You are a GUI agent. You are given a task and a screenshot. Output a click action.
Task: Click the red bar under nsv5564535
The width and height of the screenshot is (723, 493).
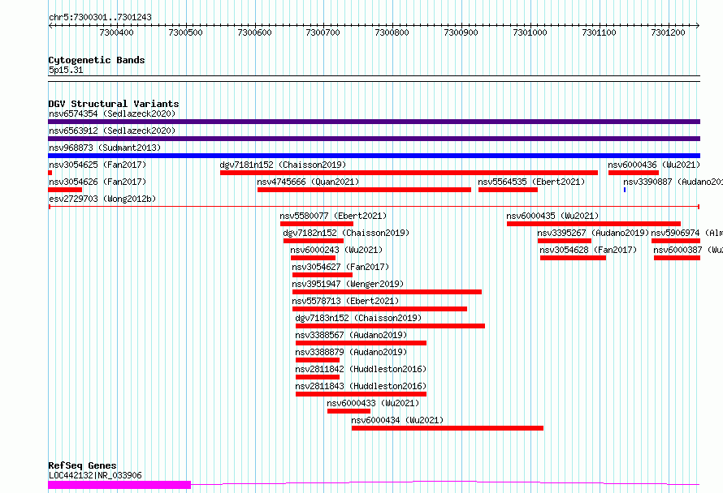coord(508,190)
